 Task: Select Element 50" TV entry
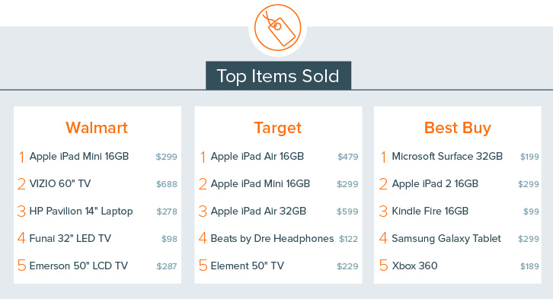coord(248,266)
